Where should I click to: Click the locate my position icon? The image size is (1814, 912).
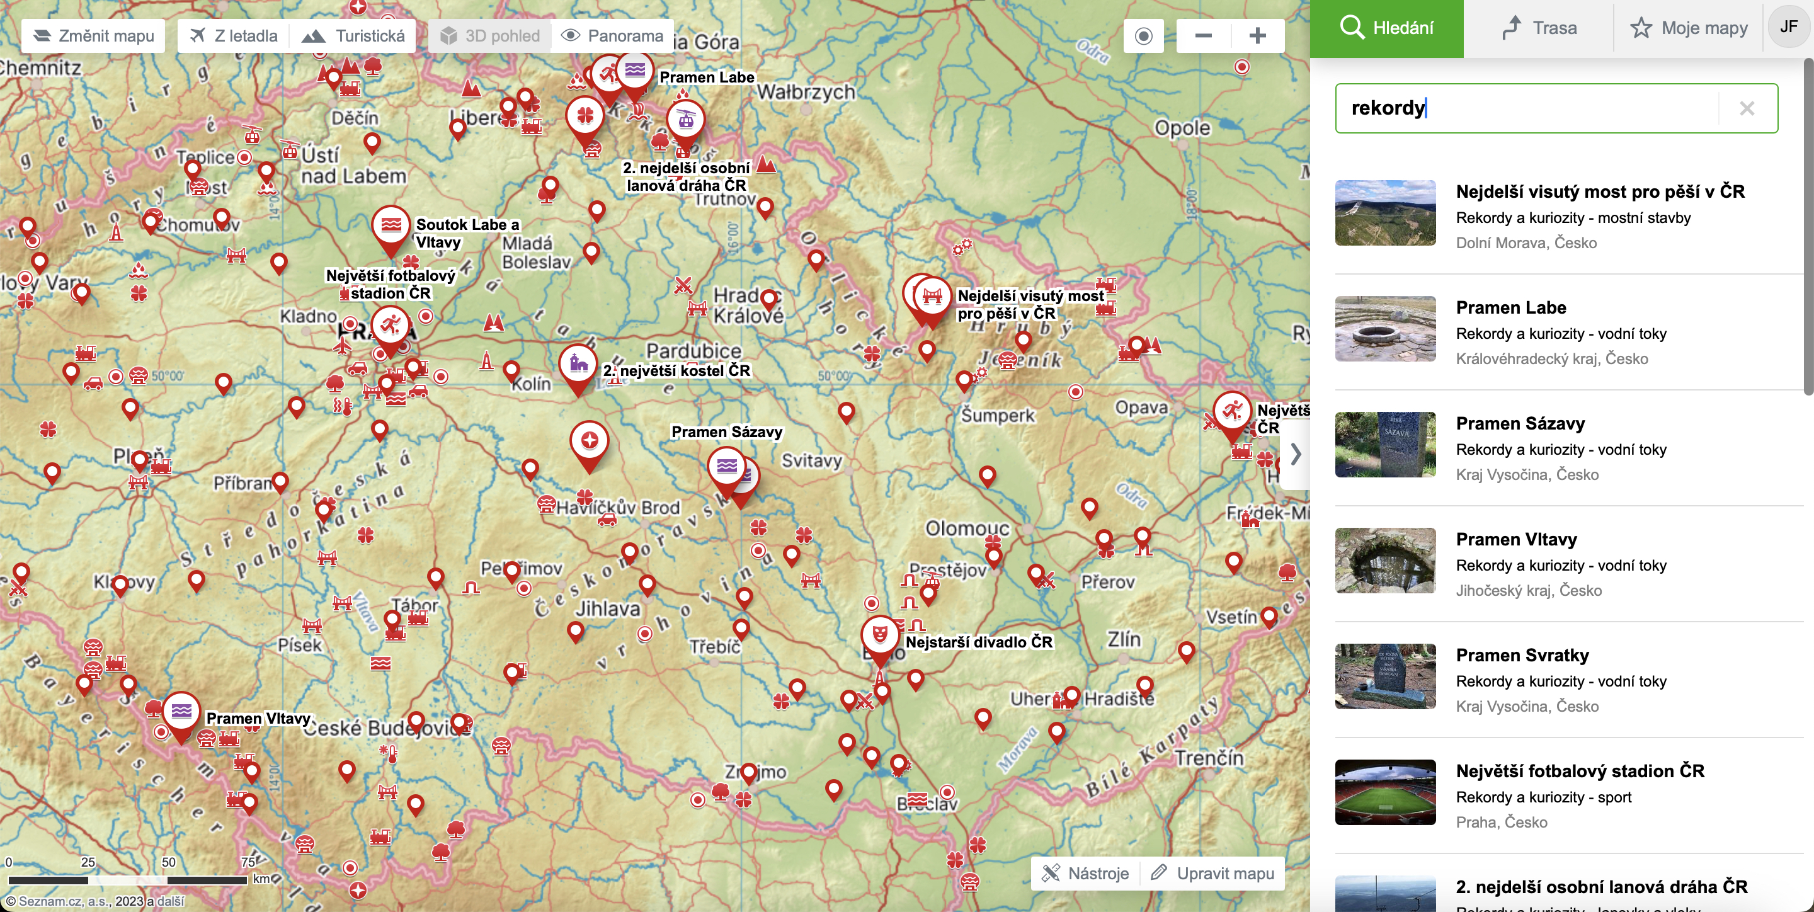[1144, 35]
